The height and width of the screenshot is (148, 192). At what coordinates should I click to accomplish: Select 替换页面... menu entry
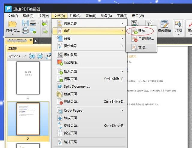pos(89,94)
